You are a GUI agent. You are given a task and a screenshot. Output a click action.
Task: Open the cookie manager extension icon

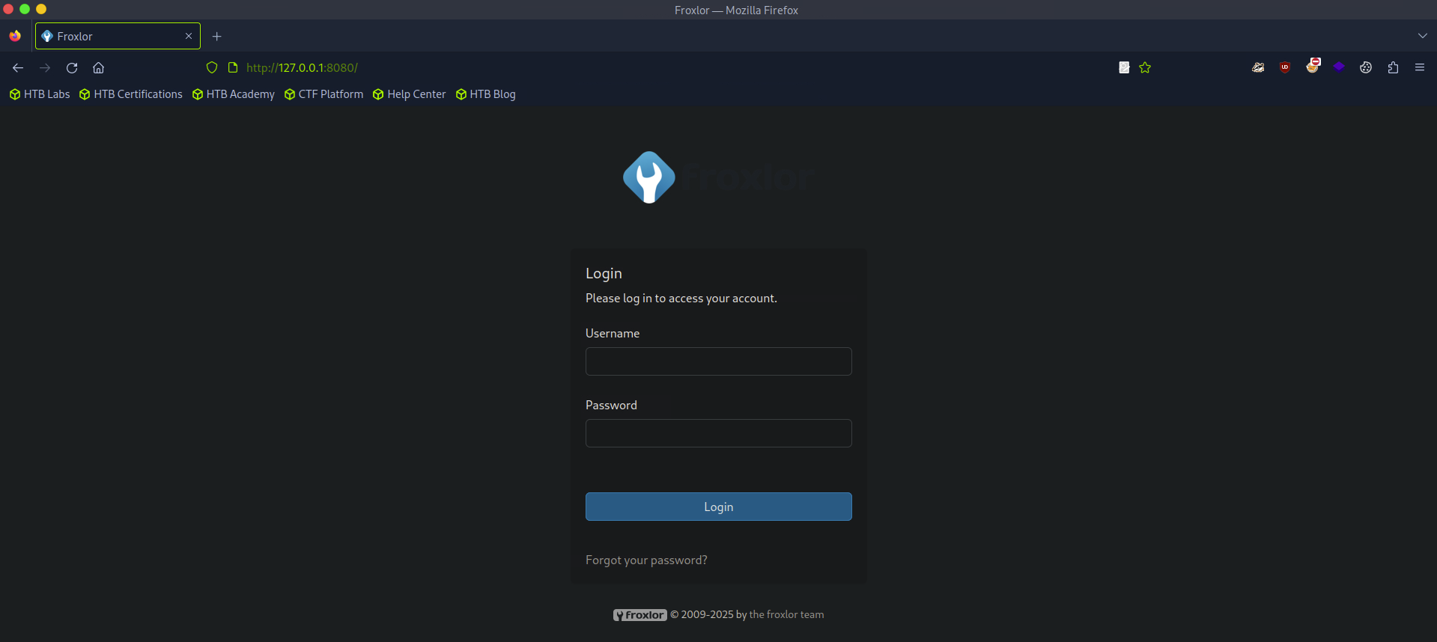click(x=1366, y=67)
